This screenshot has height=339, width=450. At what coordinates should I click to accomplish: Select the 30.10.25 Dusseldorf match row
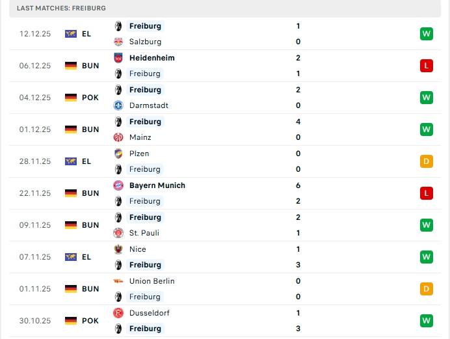tap(224, 321)
